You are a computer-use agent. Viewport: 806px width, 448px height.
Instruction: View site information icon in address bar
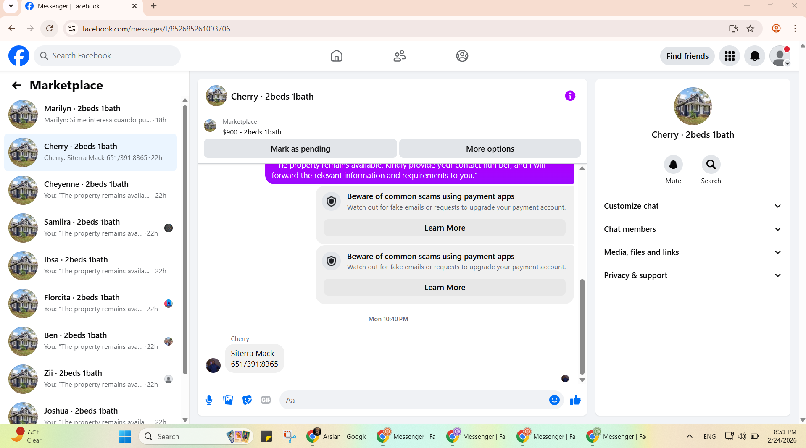(72, 29)
